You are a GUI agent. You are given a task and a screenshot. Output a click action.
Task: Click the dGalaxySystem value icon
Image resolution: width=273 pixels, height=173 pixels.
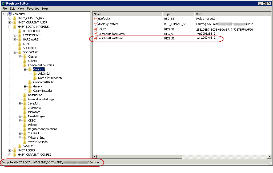click(96, 24)
